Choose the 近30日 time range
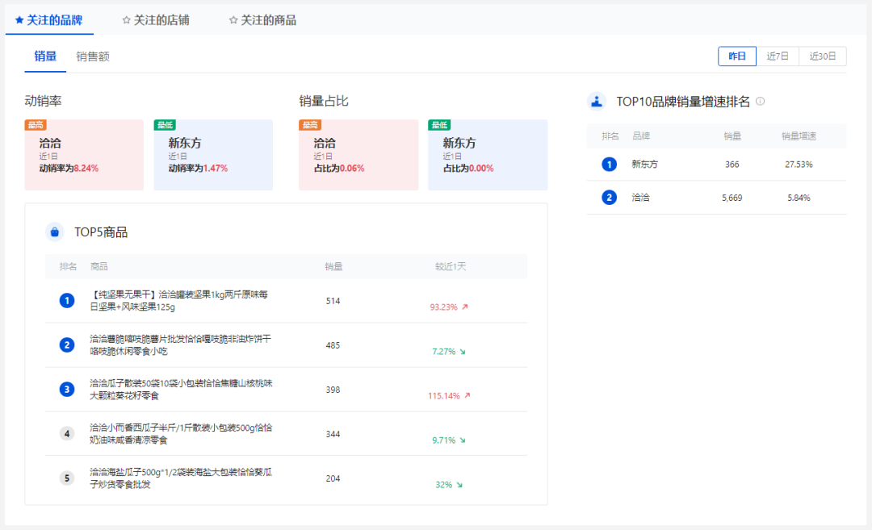This screenshot has width=872, height=530. point(823,56)
